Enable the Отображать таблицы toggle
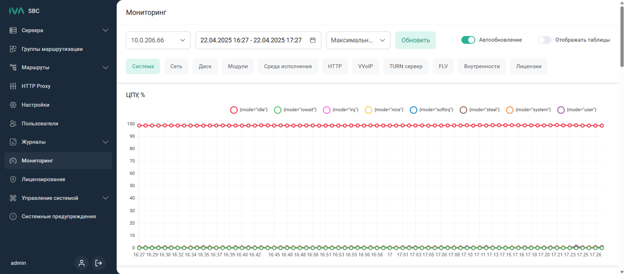 click(544, 40)
